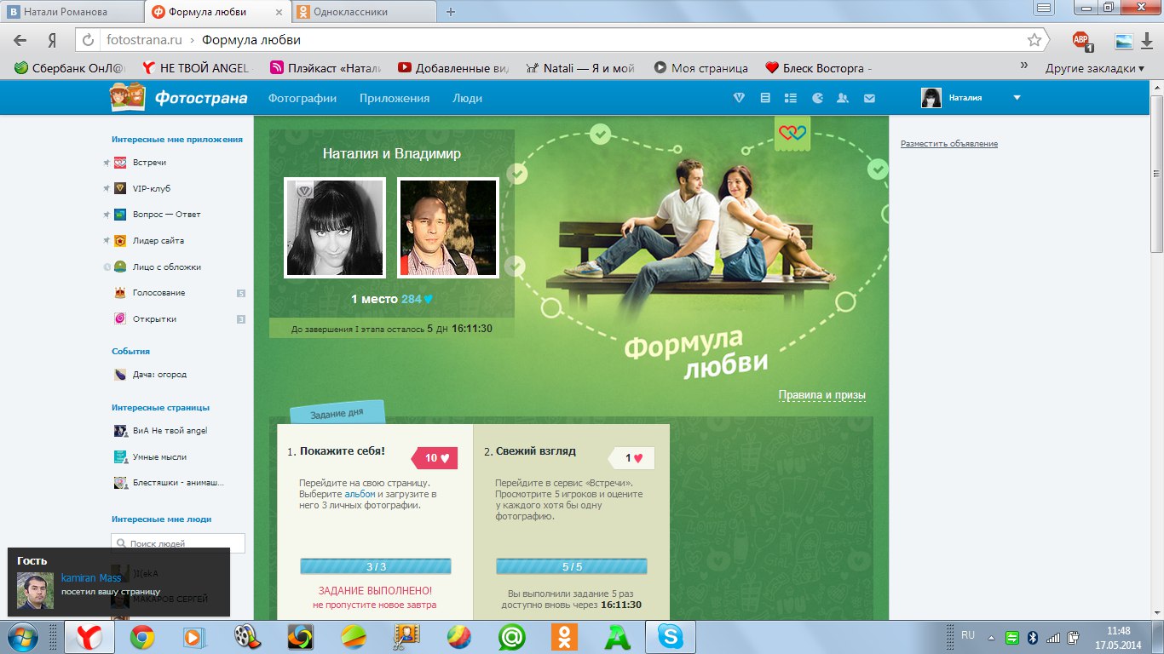The height and width of the screenshot is (654, 1164).
Task: Open Фотографии in top menu
Action: pyautogui.click(x=303, y=98)
